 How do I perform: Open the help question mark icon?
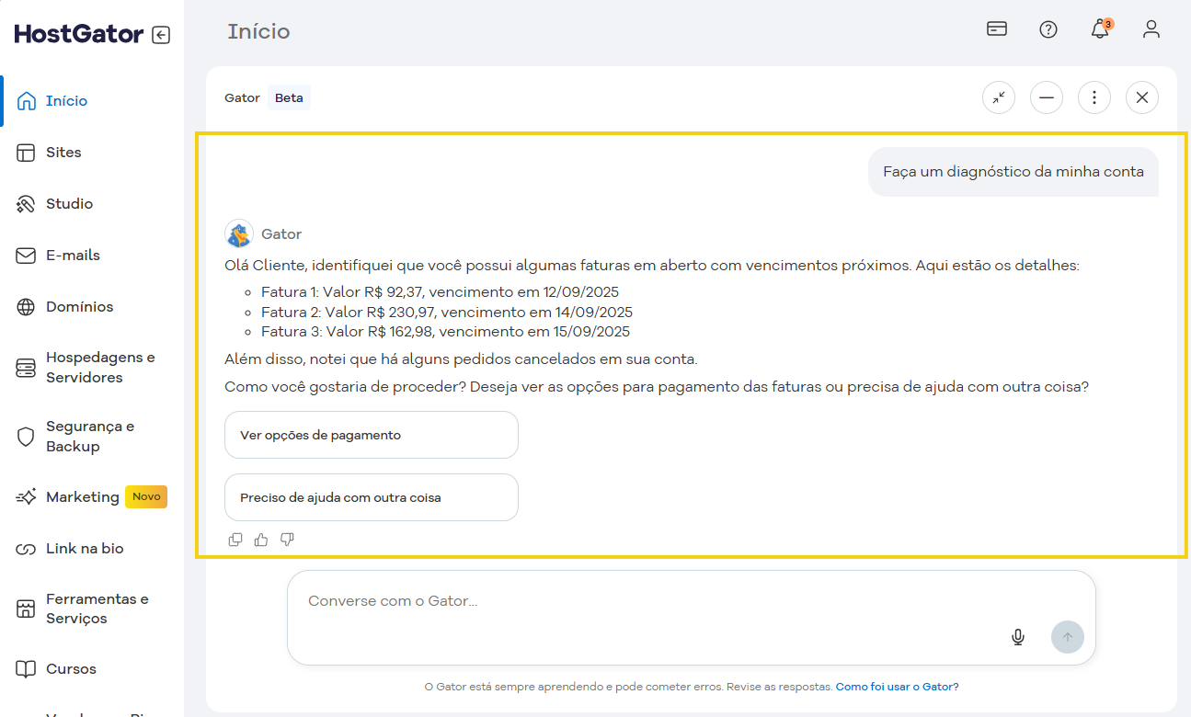(1048, 29)
